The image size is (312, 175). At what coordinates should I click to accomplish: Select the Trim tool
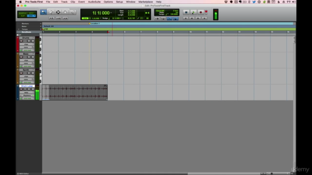tap(51, 12)
